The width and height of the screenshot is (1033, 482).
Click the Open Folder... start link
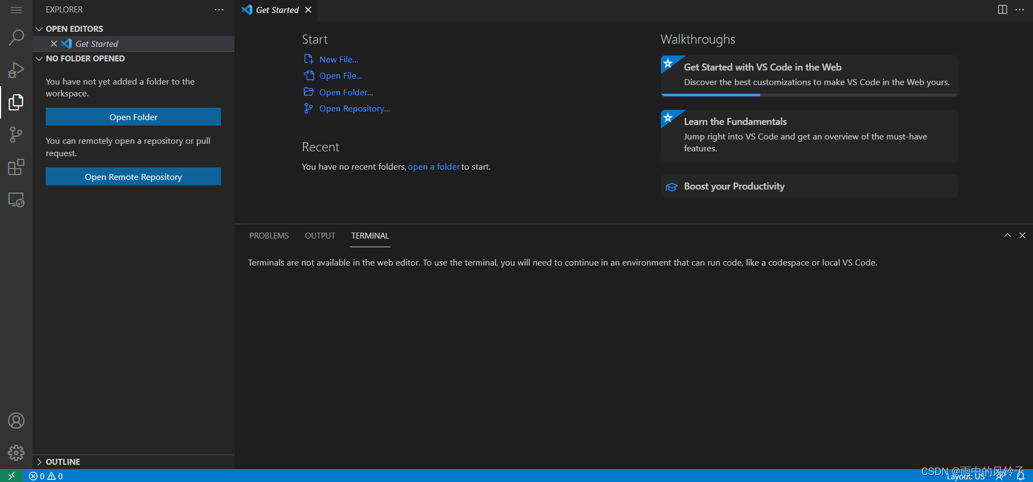pos(338,92)
